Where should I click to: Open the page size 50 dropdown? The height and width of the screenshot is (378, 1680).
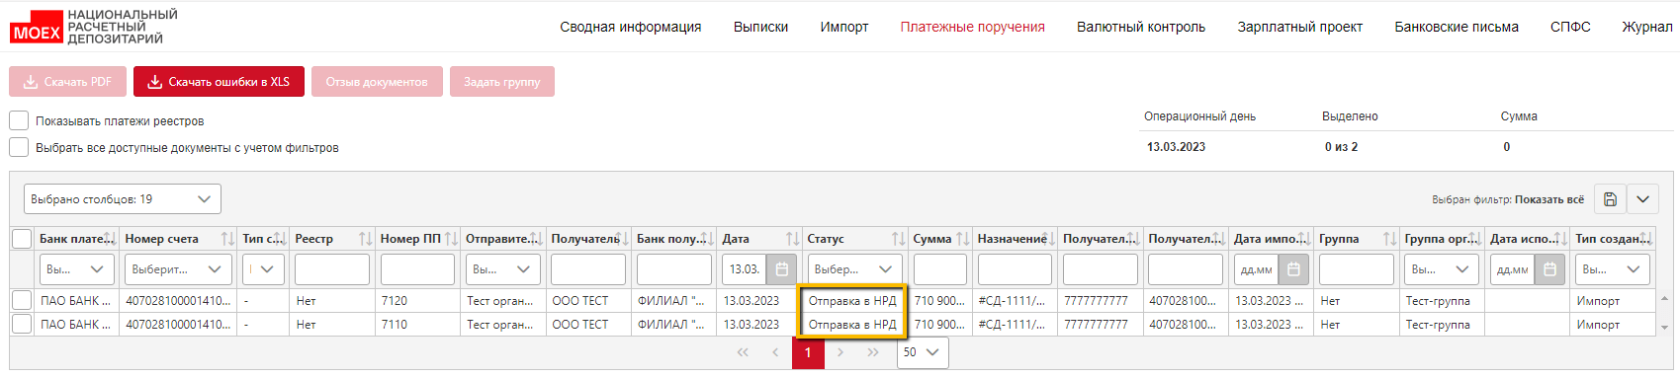coord(923,352)
